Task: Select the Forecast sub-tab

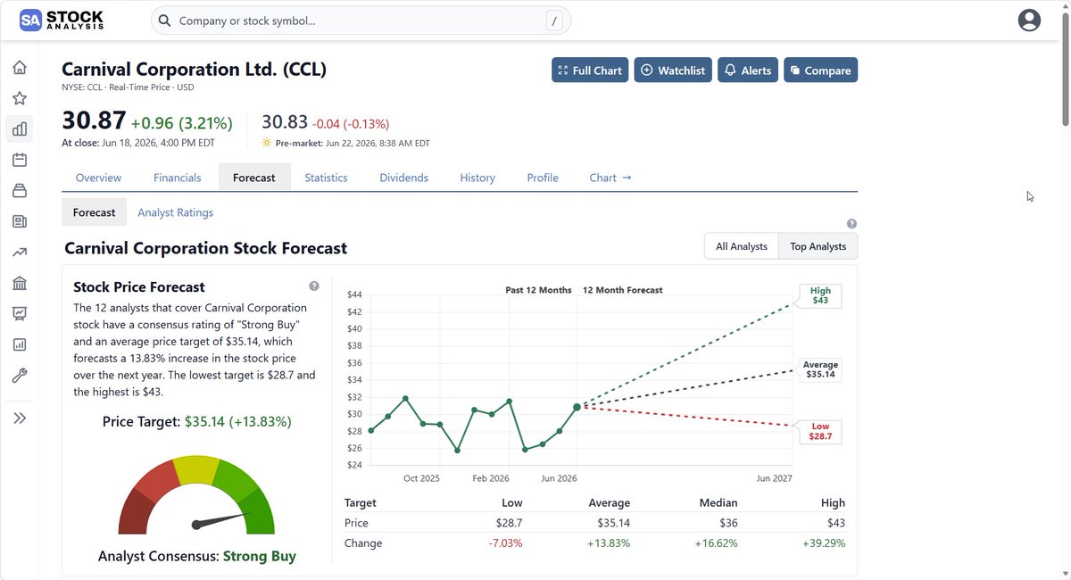Action: pyautogui.click(x=94, y=212)
